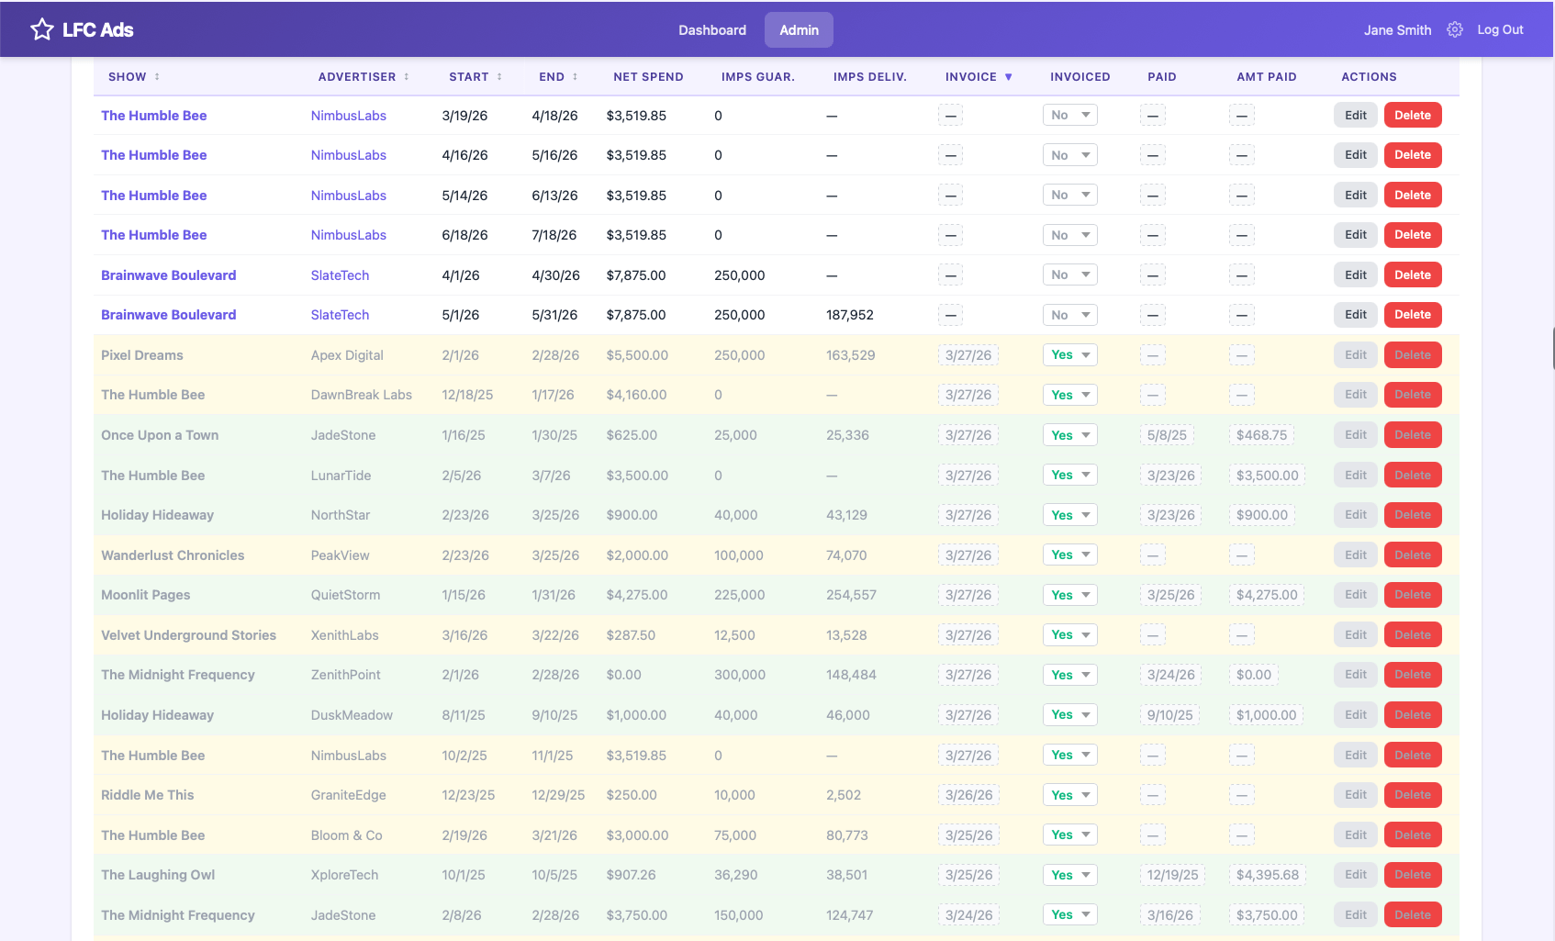The height and width of the screenshot is (941, 1555).
Task: Change Invoiced status for Brainwave Boulevard 5/1/26 row
Action: coord(1069,314)
